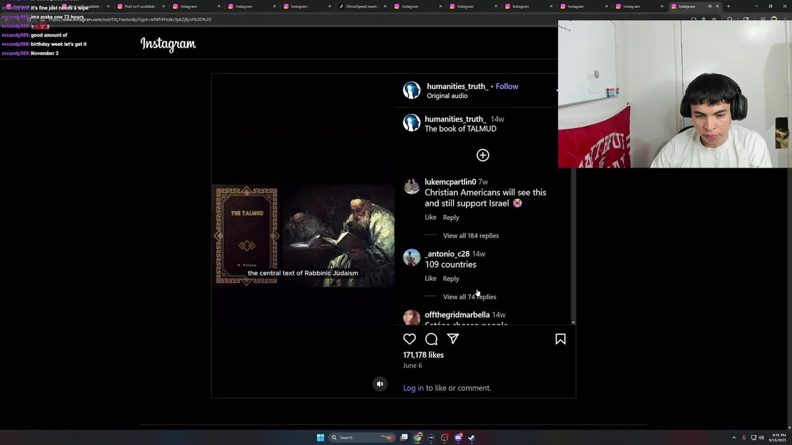Open _antonio_c28 profile picture
Image resolution: width=792 pixels, height=445 pixels.
(x=411, y=258)
